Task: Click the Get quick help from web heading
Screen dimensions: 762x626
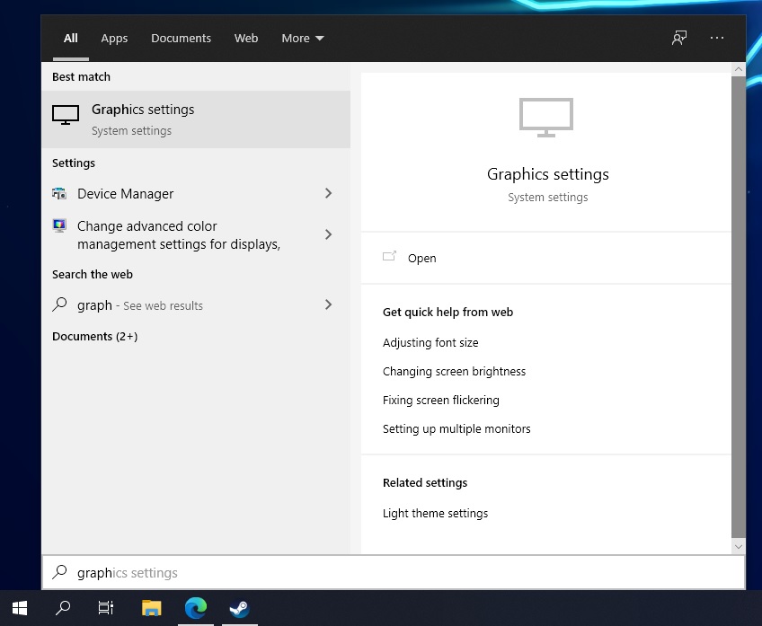Action: click(447, 312)
